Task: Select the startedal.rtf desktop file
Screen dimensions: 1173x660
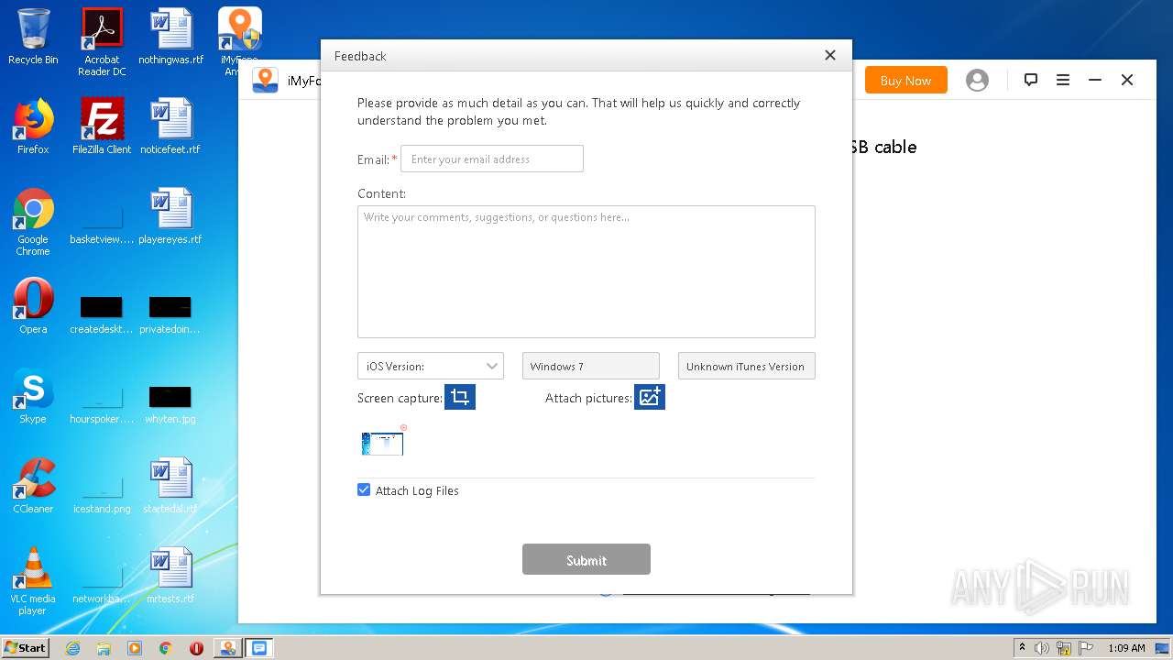Action: pyautogui.click(x=170, y=486)
